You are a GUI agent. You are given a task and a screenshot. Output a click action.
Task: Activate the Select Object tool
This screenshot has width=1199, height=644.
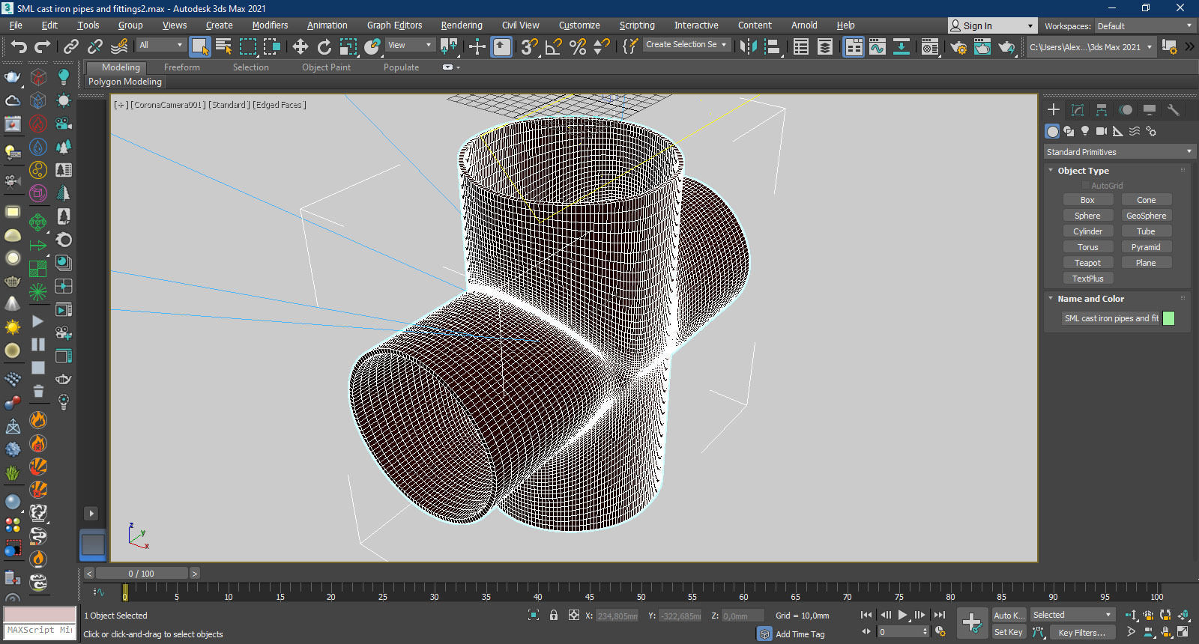click(199, 46)
